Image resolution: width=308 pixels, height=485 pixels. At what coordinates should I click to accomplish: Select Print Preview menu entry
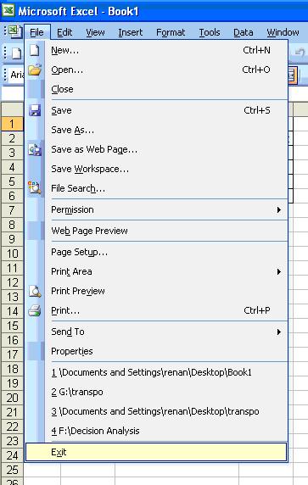click(157, 291)
